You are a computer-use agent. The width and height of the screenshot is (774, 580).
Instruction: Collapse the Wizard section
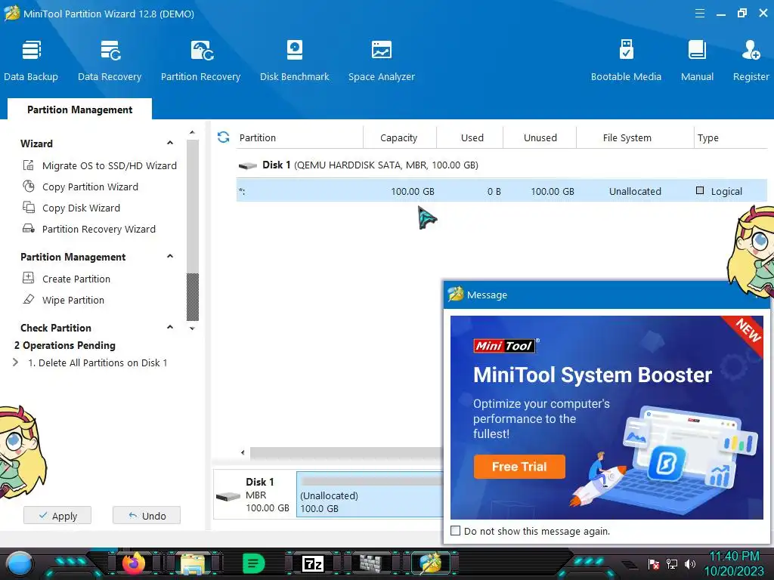[170, 143]
